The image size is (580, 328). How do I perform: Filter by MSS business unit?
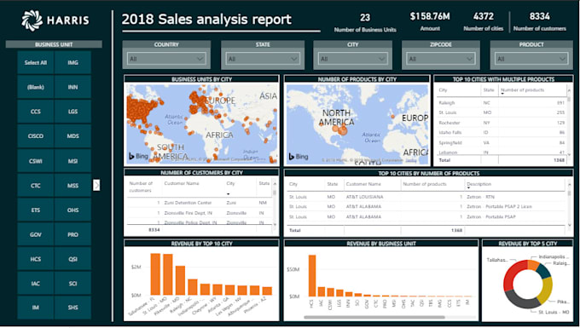72,186
